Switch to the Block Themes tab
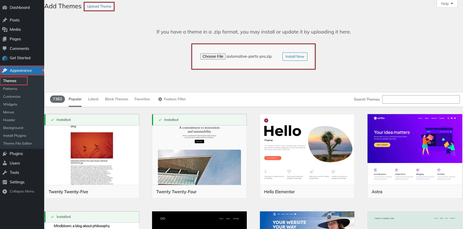The width and height of the screenshot is (463, 229). (116, 99)
